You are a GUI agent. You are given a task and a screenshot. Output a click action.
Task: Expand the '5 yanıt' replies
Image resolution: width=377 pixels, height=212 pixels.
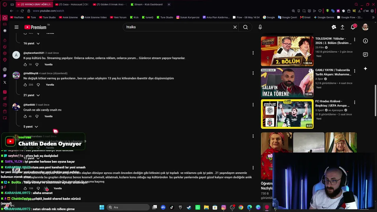(31, 127)
